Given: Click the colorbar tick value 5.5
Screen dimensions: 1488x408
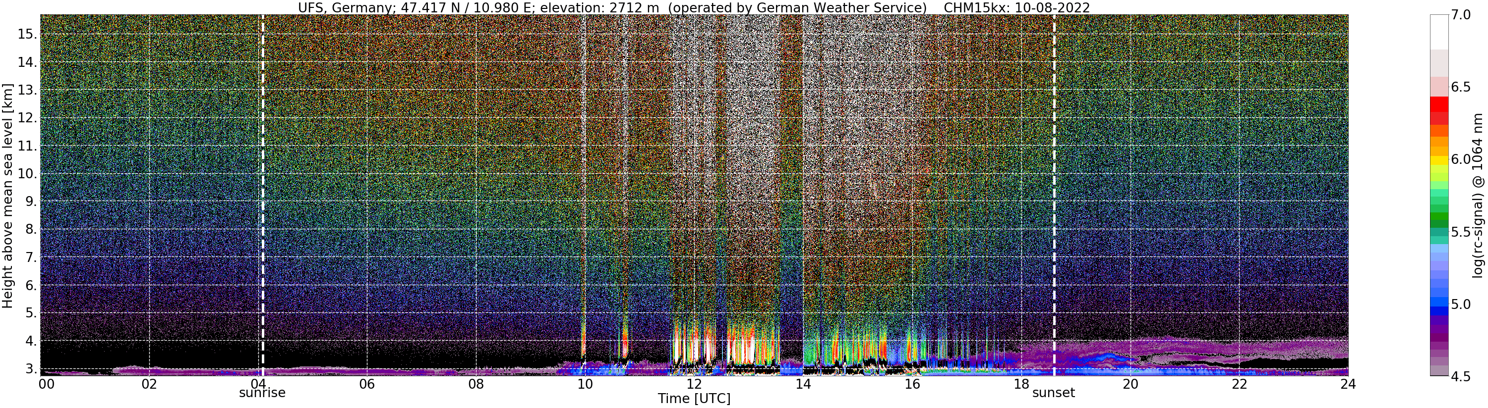Looking at the screenshot, I should (1461, 232).
